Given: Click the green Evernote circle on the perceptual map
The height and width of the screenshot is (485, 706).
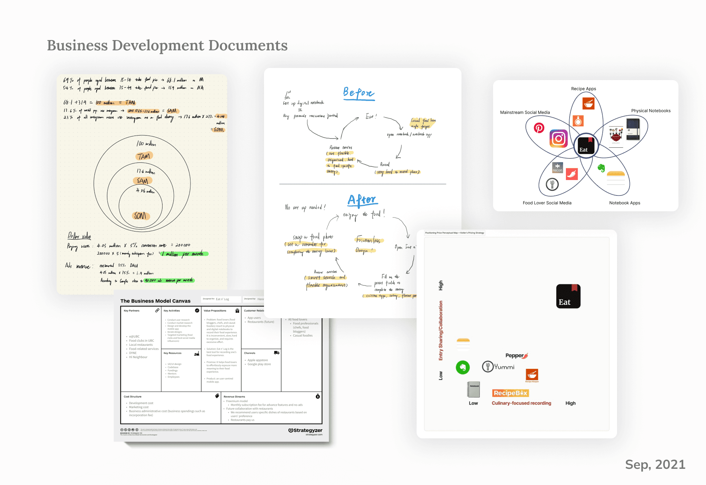Looking at the screenshot, I should 463,367.
